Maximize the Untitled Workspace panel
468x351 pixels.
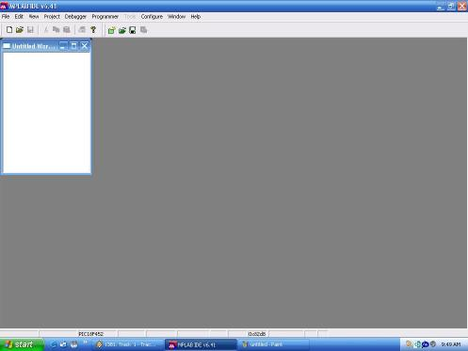73,46
